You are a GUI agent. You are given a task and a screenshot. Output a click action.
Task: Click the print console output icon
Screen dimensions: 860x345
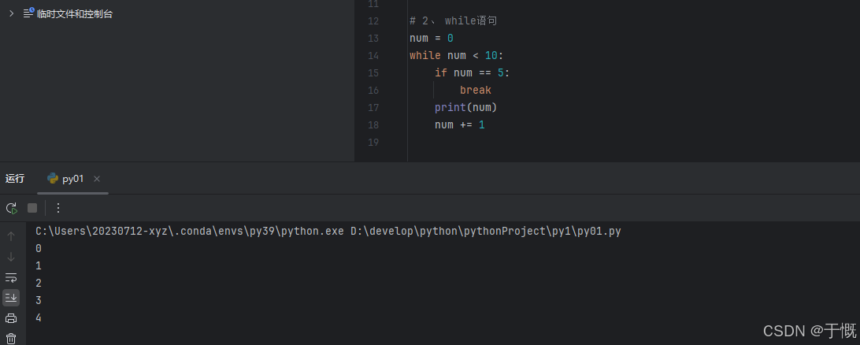[11, 318]
